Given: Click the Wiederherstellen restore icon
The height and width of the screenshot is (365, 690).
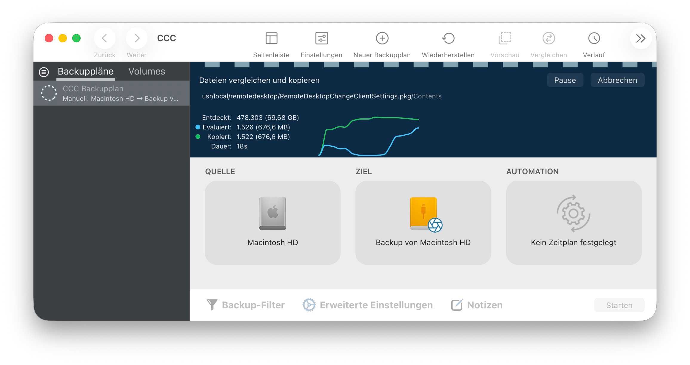Looking at the screenshot, I should 448,38.
